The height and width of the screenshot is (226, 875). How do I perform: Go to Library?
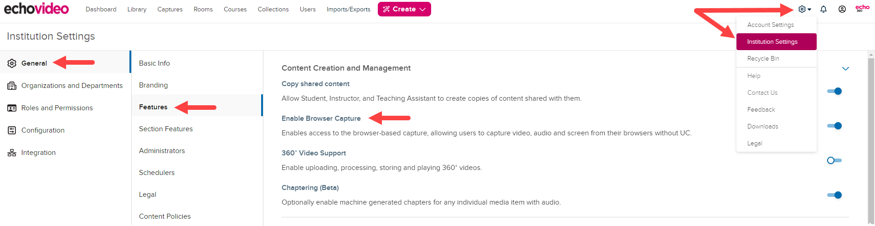point(137,9)
